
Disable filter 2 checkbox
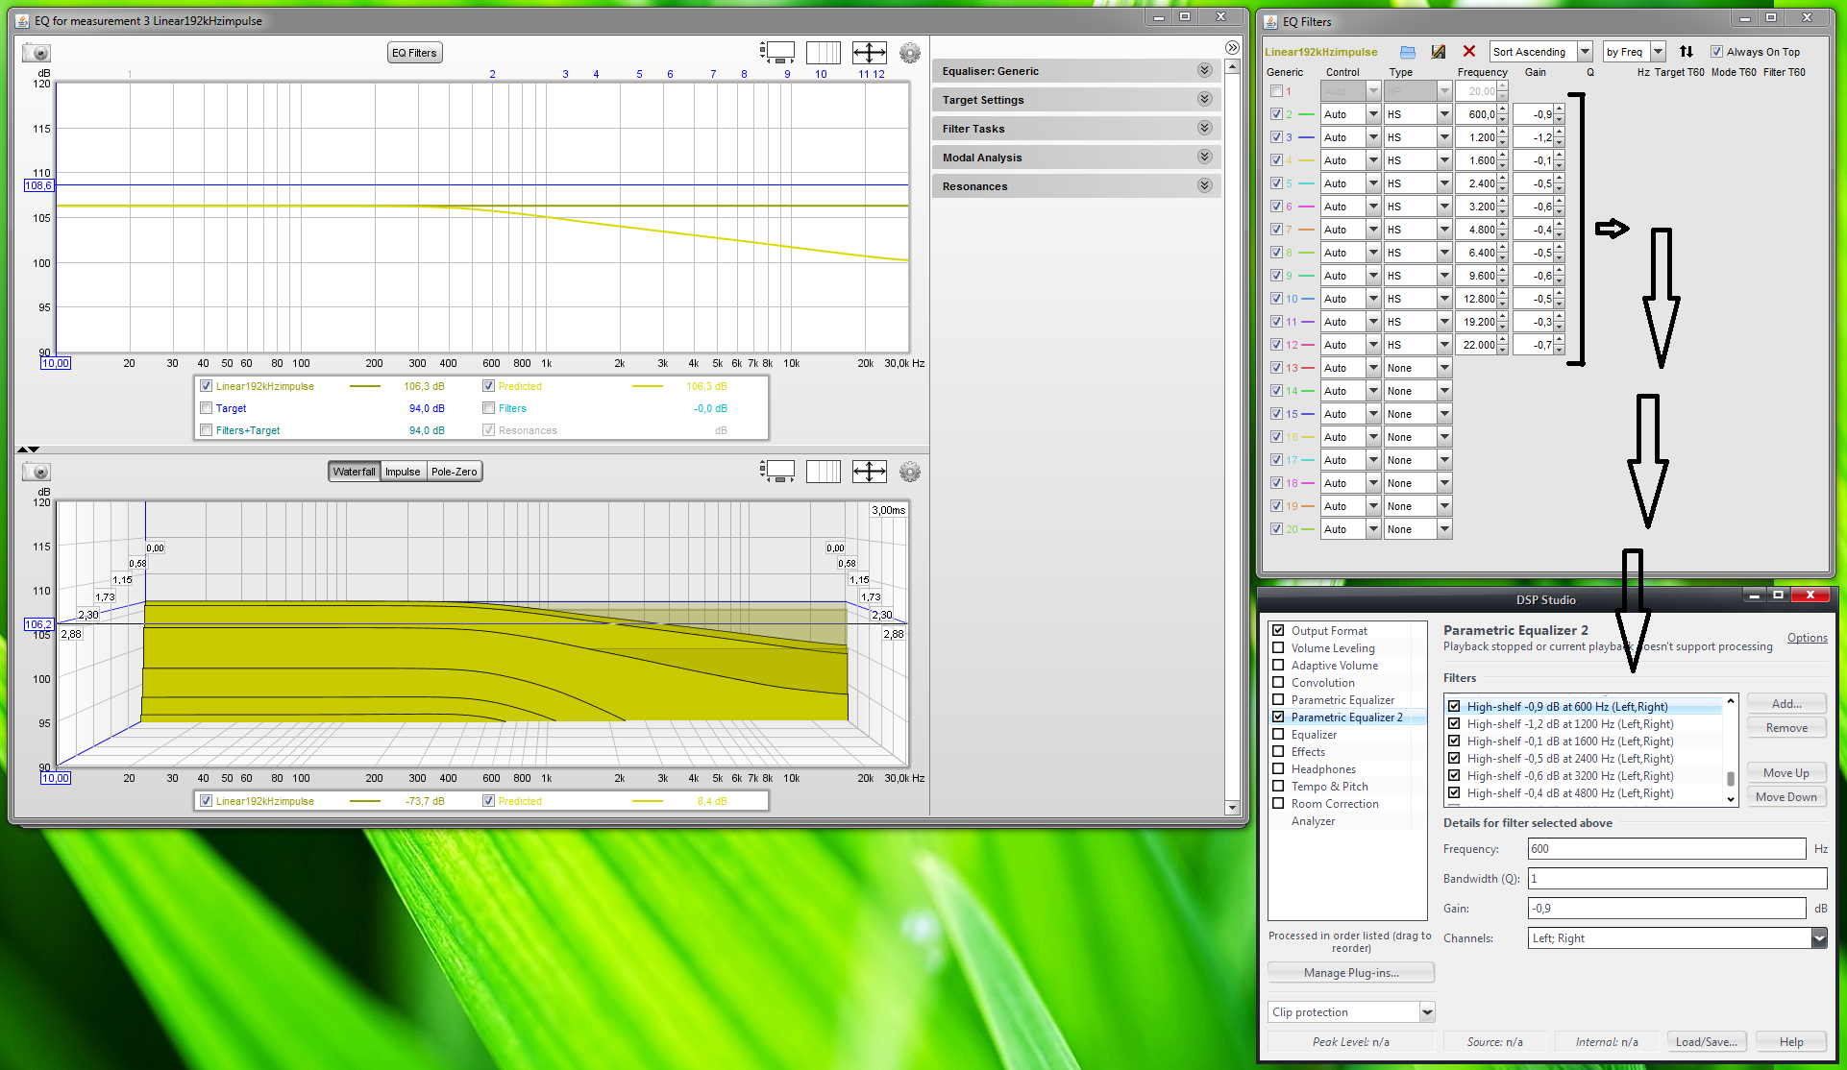pos(1276,114)
